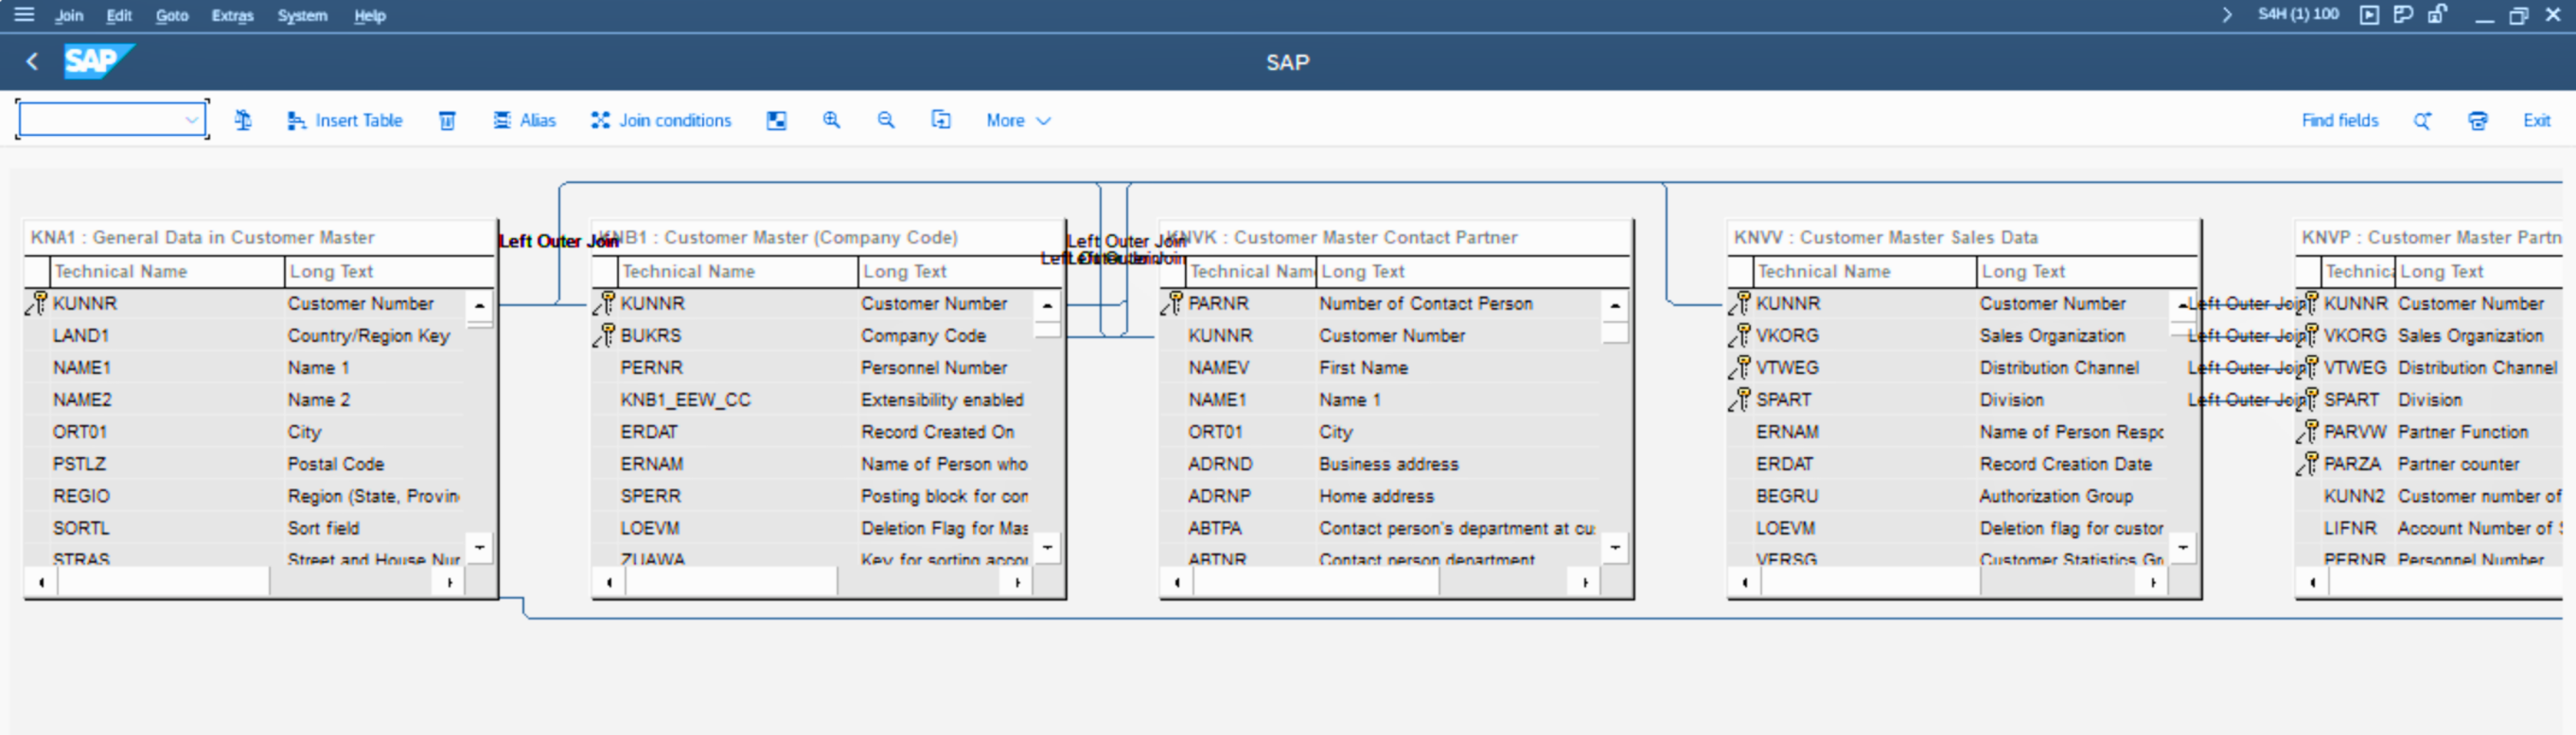Click the print icon in toolbar
The width and height of the screenshot is (2576, 735).
[x=2477, y=120]
